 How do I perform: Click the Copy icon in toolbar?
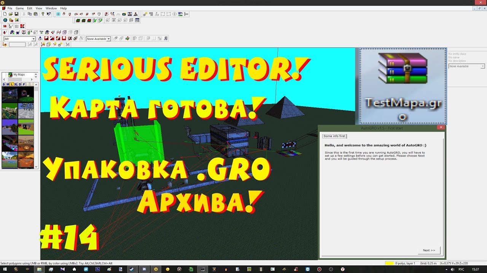30,14
